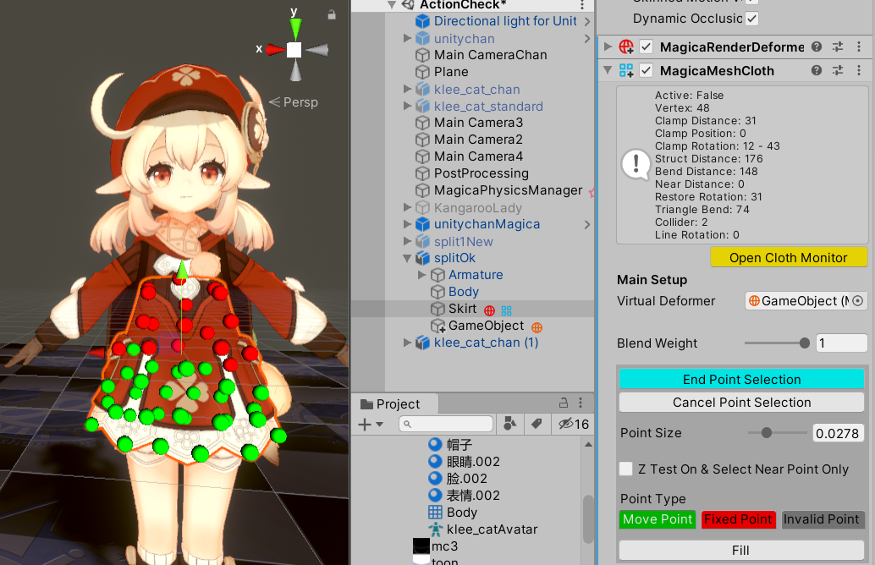The width and height of the screenshot is (875, 565).
Task: Select the 表情.002 material asset
Action: [x=473, y=496]
